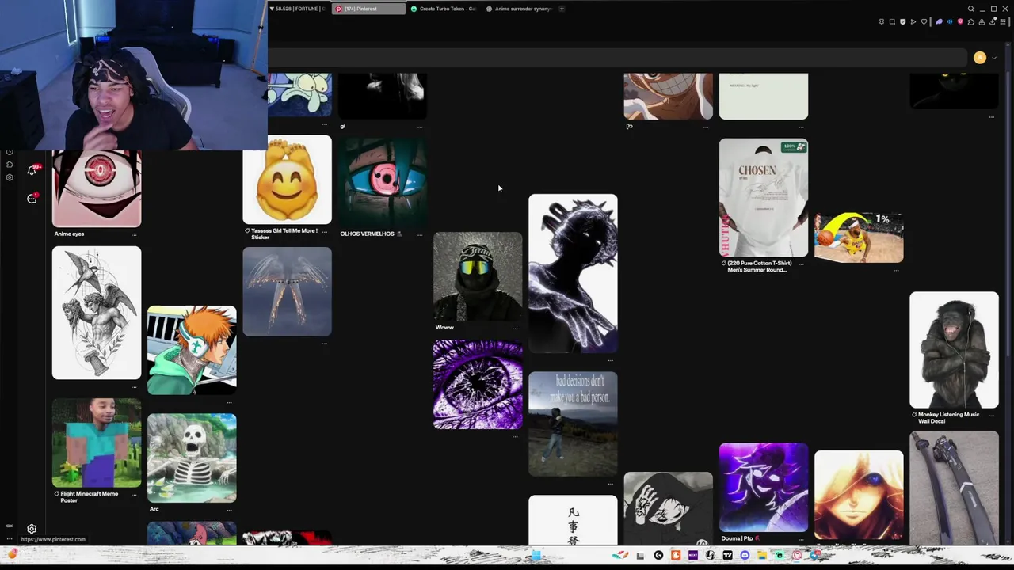The width and height of the screenshot is (1014, 570).
Task: Select the (174) Pinterest browser tab
Action: click(x=368, y=9)
